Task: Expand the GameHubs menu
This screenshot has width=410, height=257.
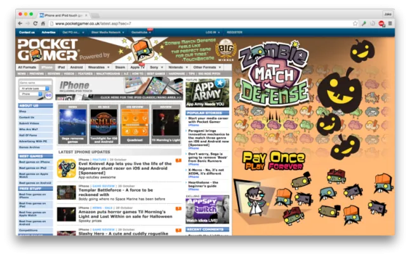Action: [x=141, y=32]
